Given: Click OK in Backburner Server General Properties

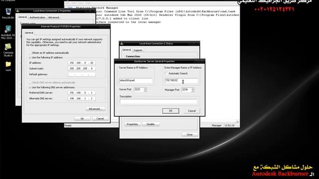Looking at the screenshot, I should point(170,111).
